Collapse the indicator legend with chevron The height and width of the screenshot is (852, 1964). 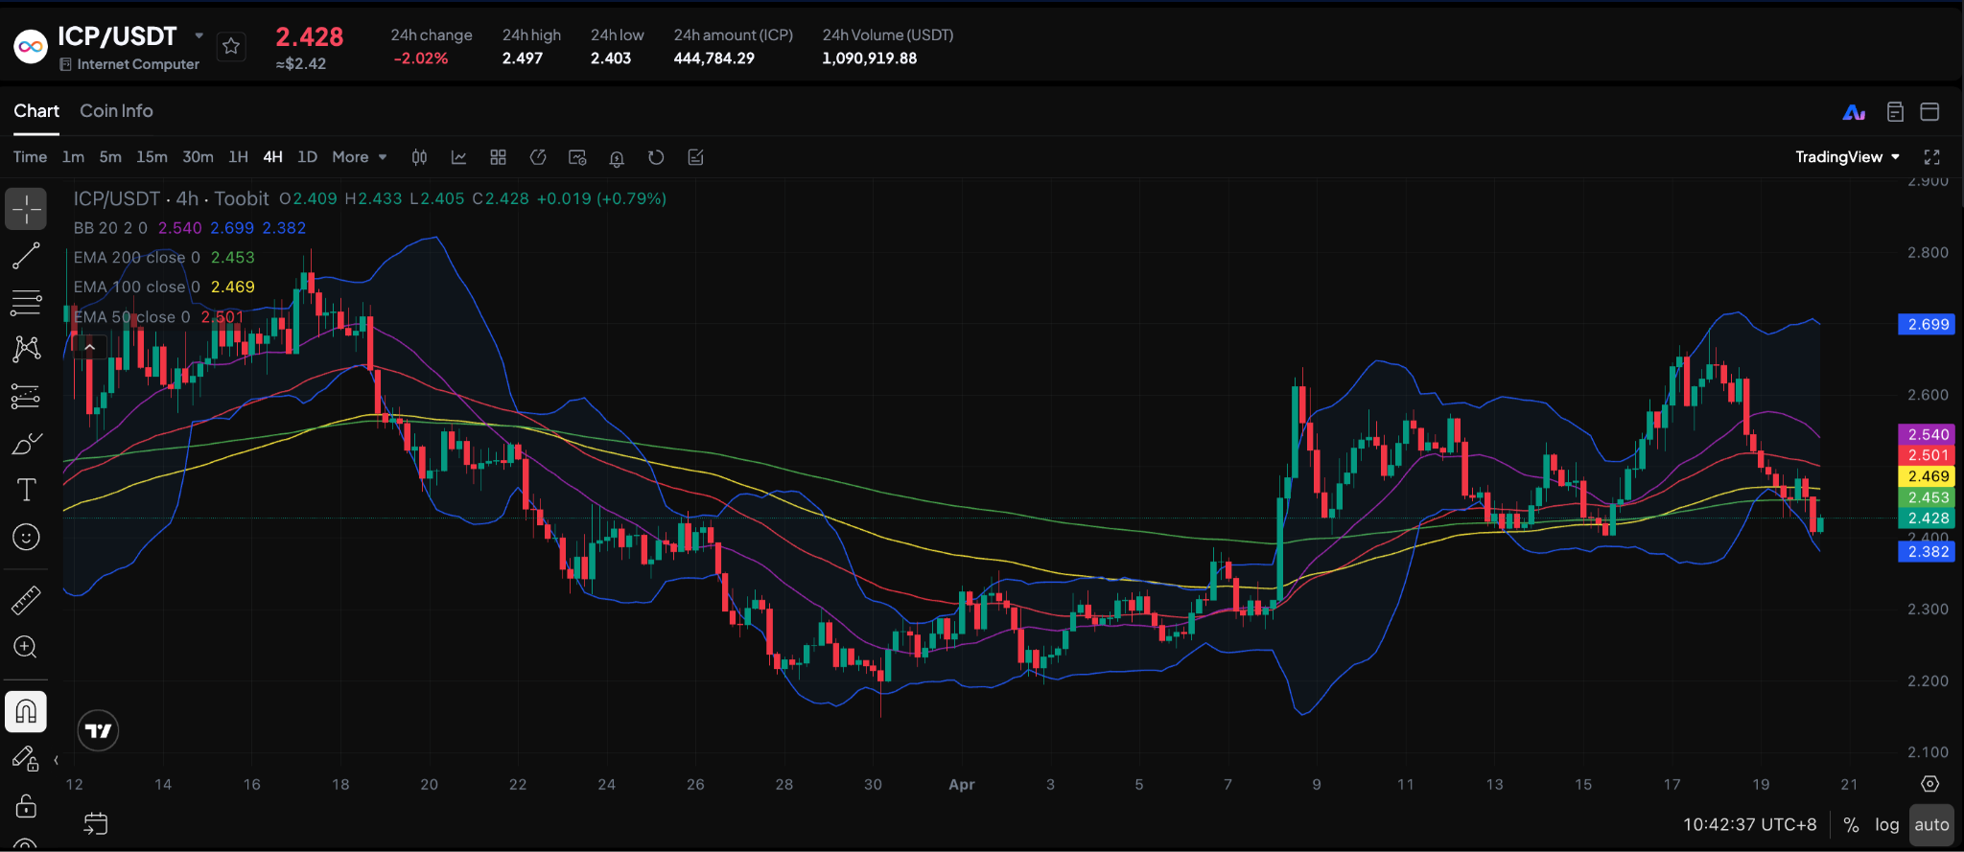(x=89, y=347)
